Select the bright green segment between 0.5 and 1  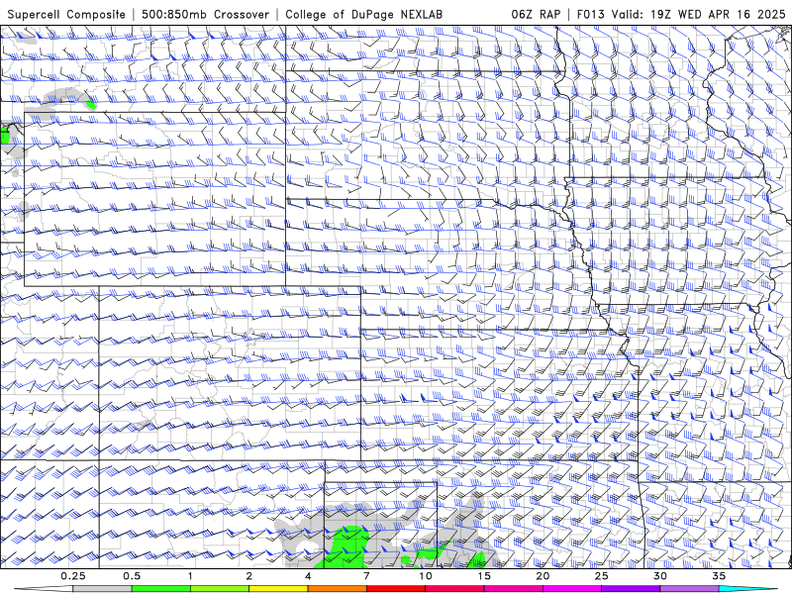[161, 589]
